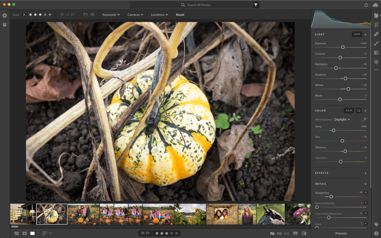Open the Cameras filter dropdown

point(135,15)
